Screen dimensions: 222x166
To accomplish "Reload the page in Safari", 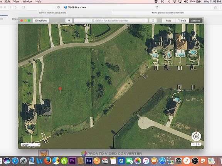I will [x=157, y=7].
